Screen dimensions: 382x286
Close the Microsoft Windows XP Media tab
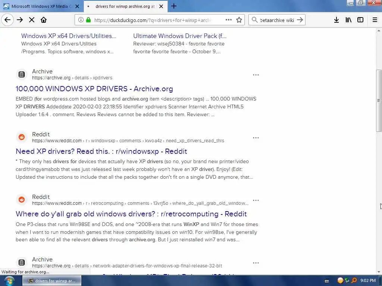tap(77, 6)
